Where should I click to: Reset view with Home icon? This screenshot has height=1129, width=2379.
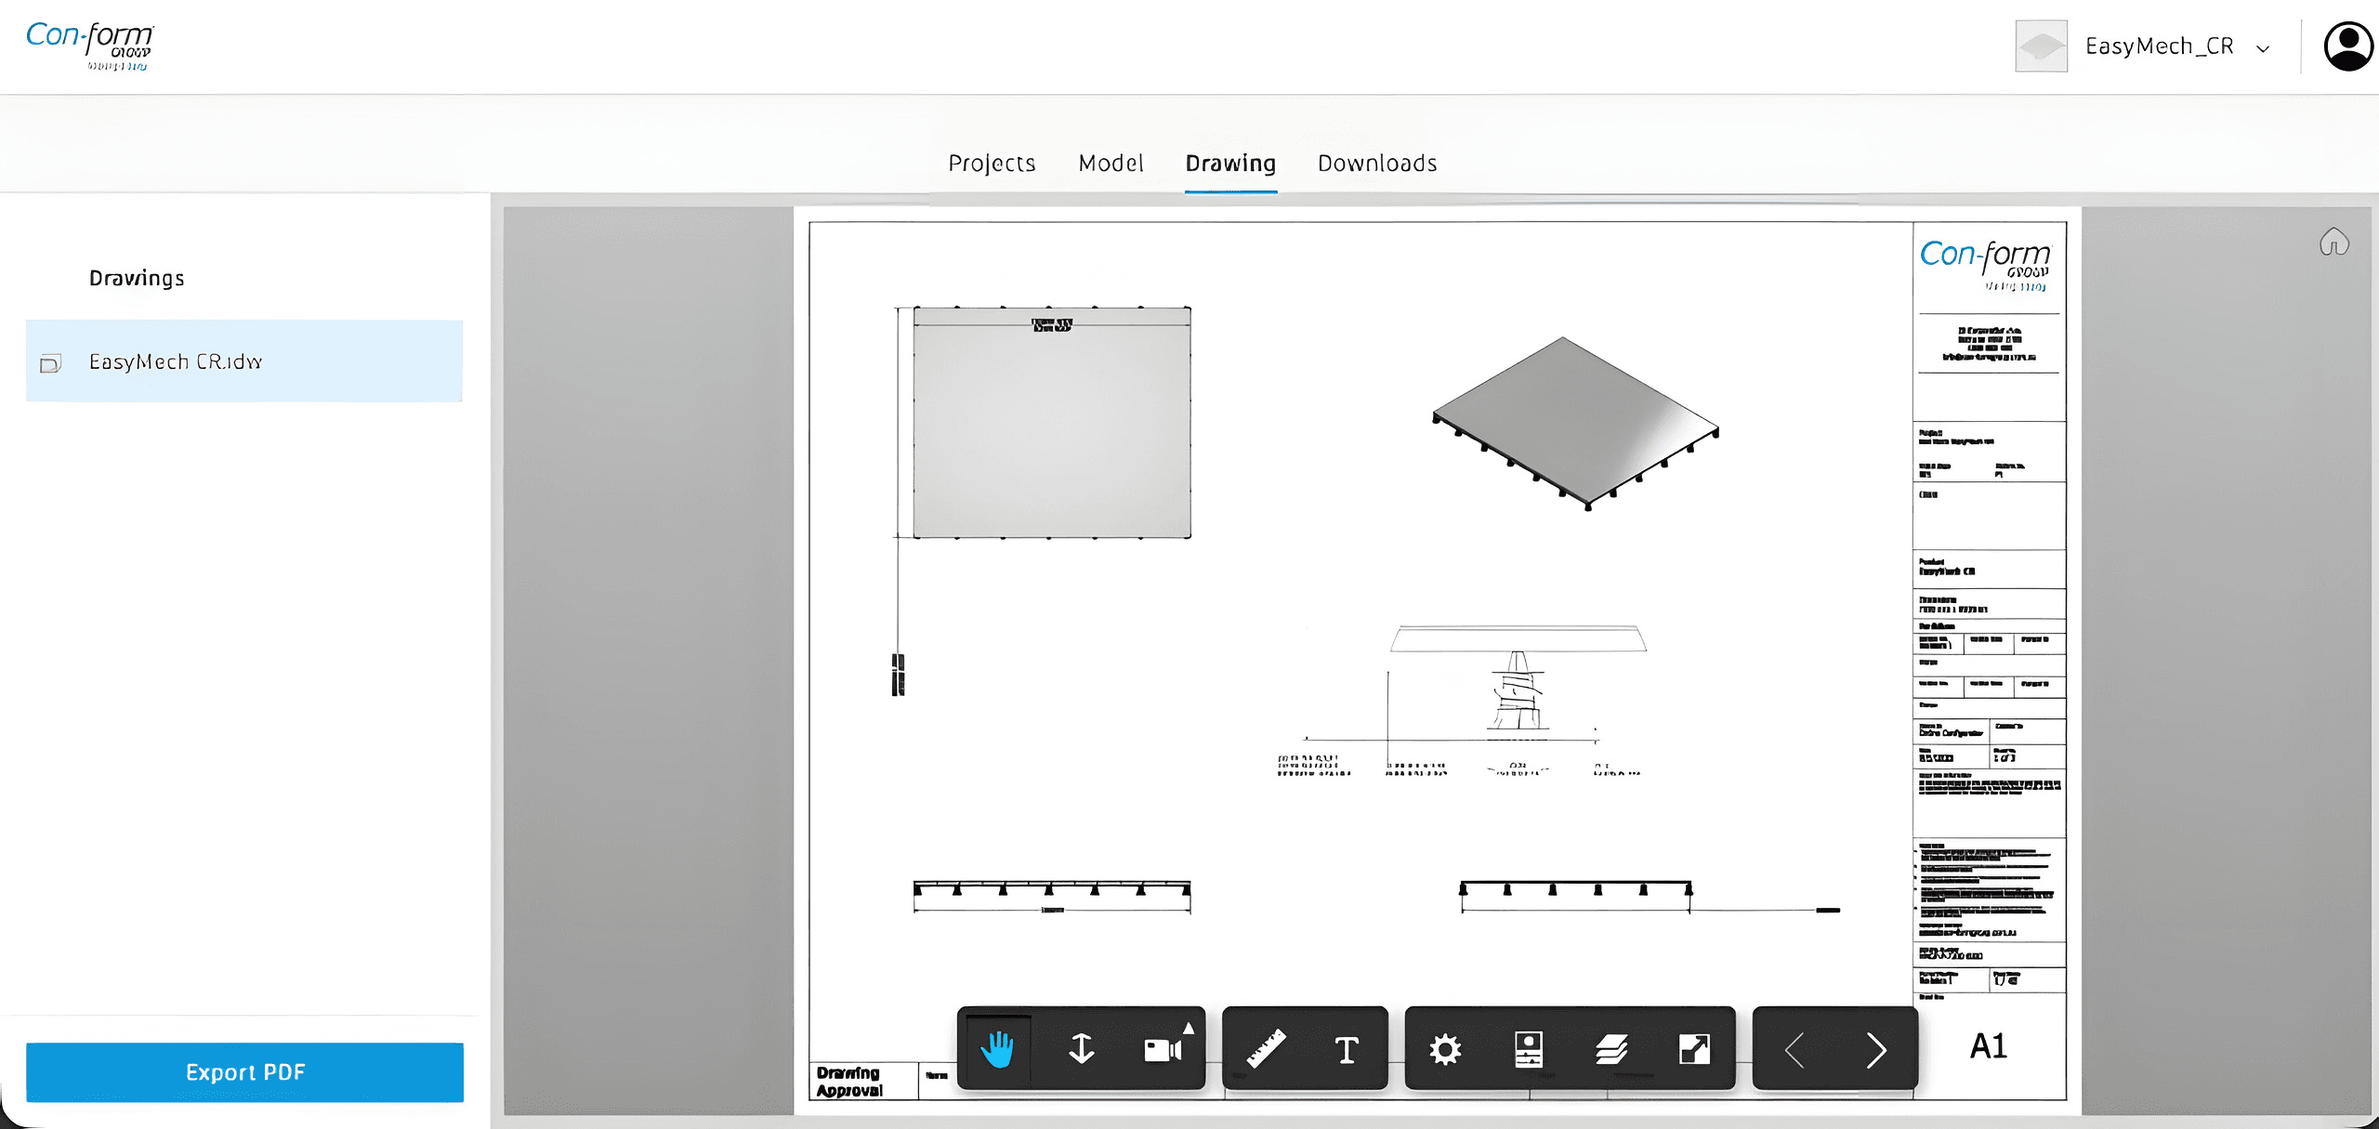(2333, 243)
